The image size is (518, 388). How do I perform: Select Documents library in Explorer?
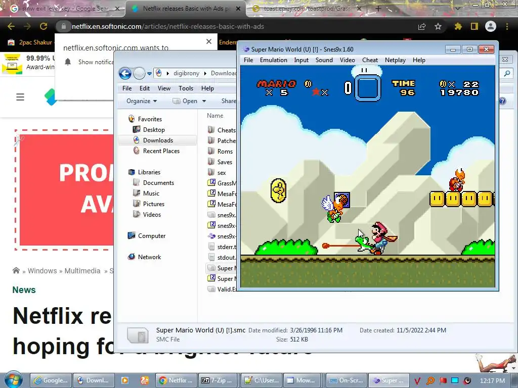click(x=158, y=183)
